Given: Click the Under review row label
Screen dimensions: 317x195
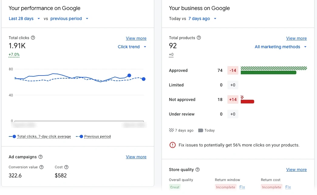Looking at the screenshot, I should pos(182,114).
